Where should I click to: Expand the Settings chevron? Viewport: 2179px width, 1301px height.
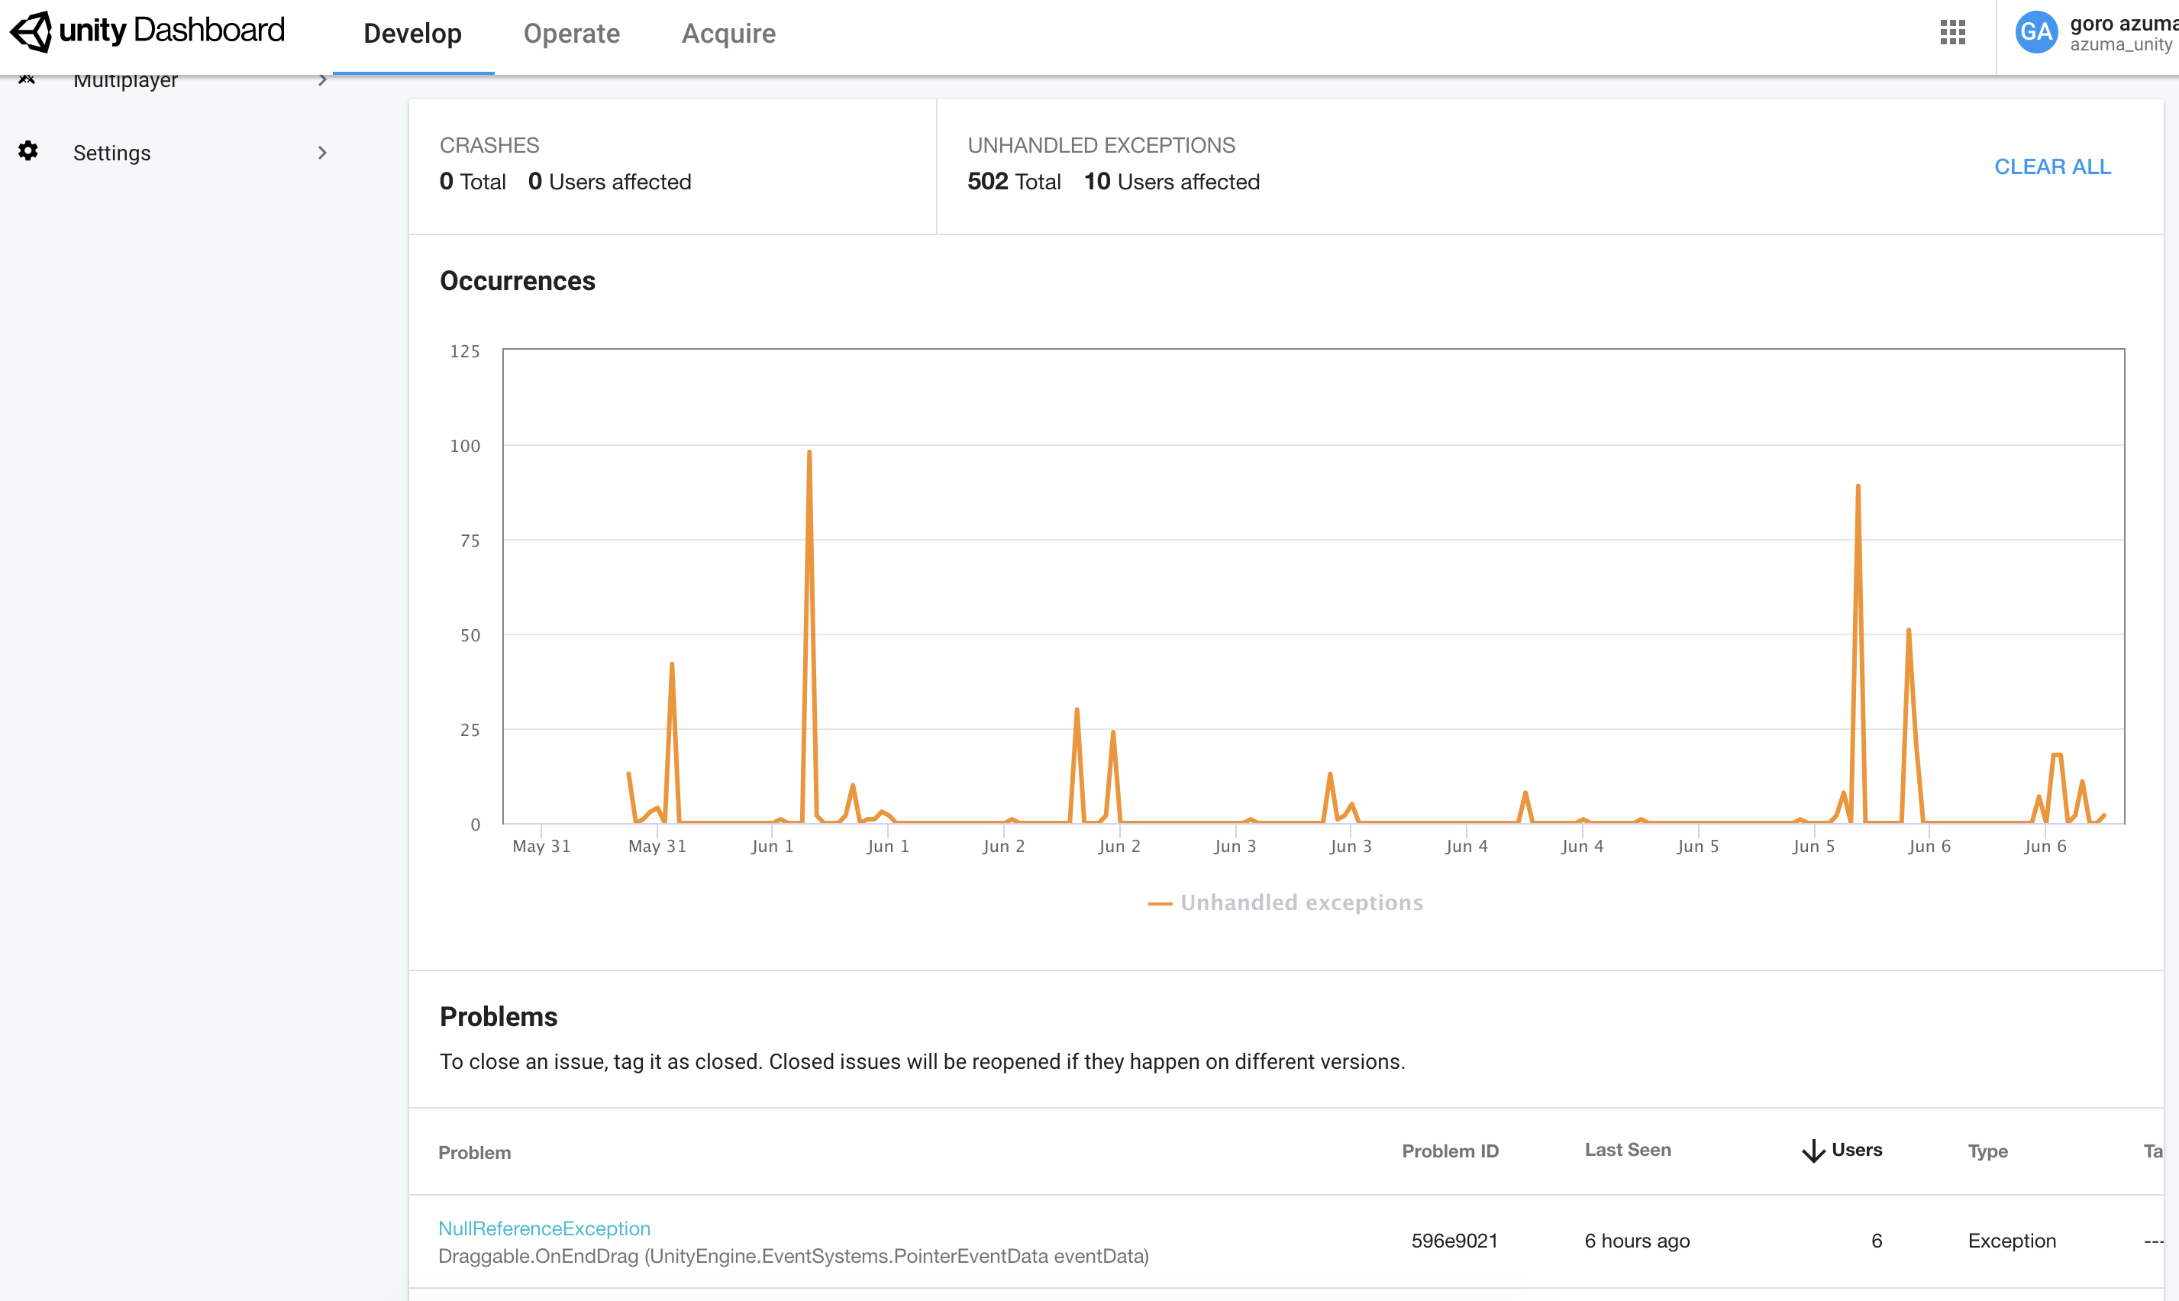[321, 153]
